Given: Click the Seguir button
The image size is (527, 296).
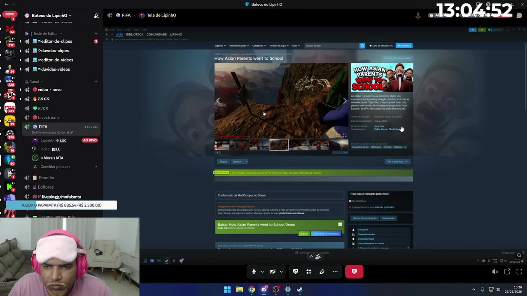Looking at the screenshot, I should click(x=223, y=162).
